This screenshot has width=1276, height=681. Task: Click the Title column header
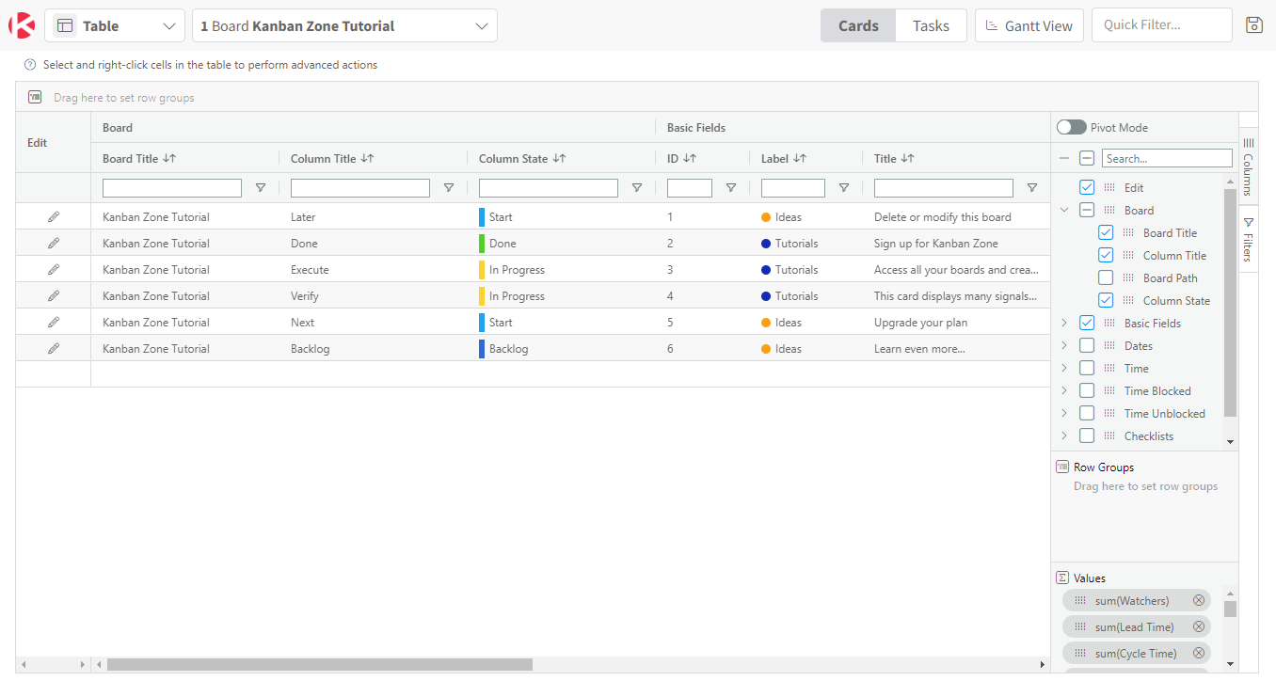coord(956,158)
